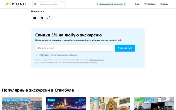Expand the 'Помощь' dropdown arrow

click(170, 4)
